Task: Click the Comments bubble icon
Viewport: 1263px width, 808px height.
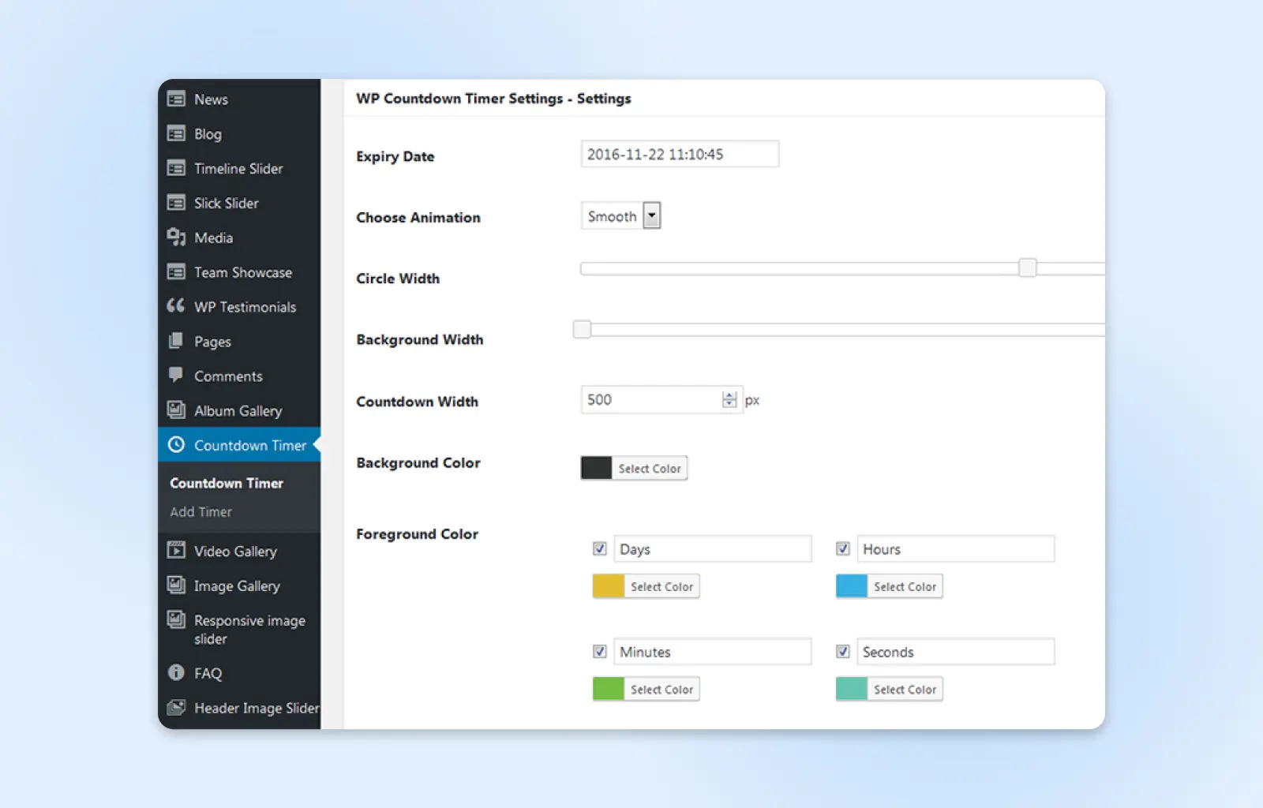Action: pyautogui.click(x=176, y=375)
